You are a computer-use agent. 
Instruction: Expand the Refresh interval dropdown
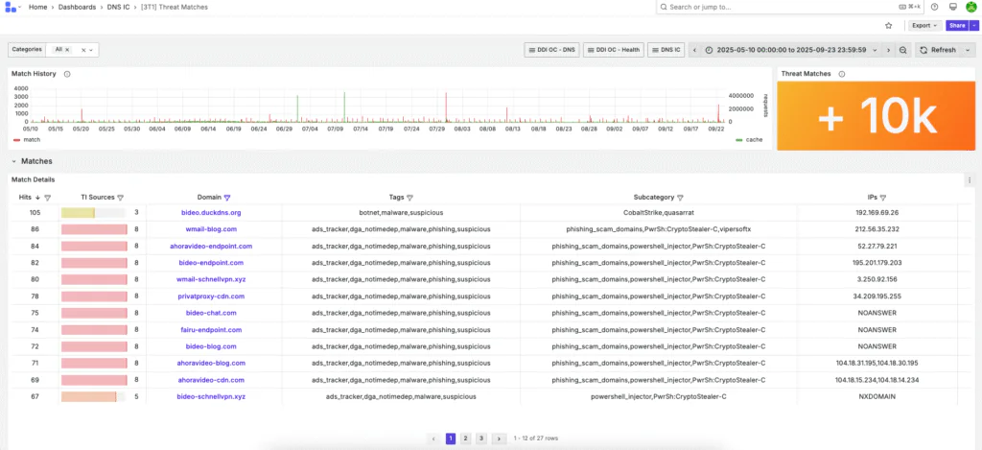[x=966, y=50]
